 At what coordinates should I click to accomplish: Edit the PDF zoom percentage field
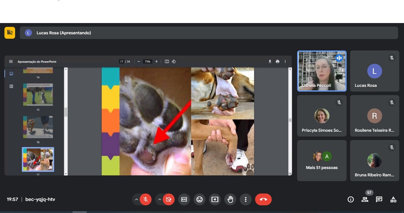point(147,61)
